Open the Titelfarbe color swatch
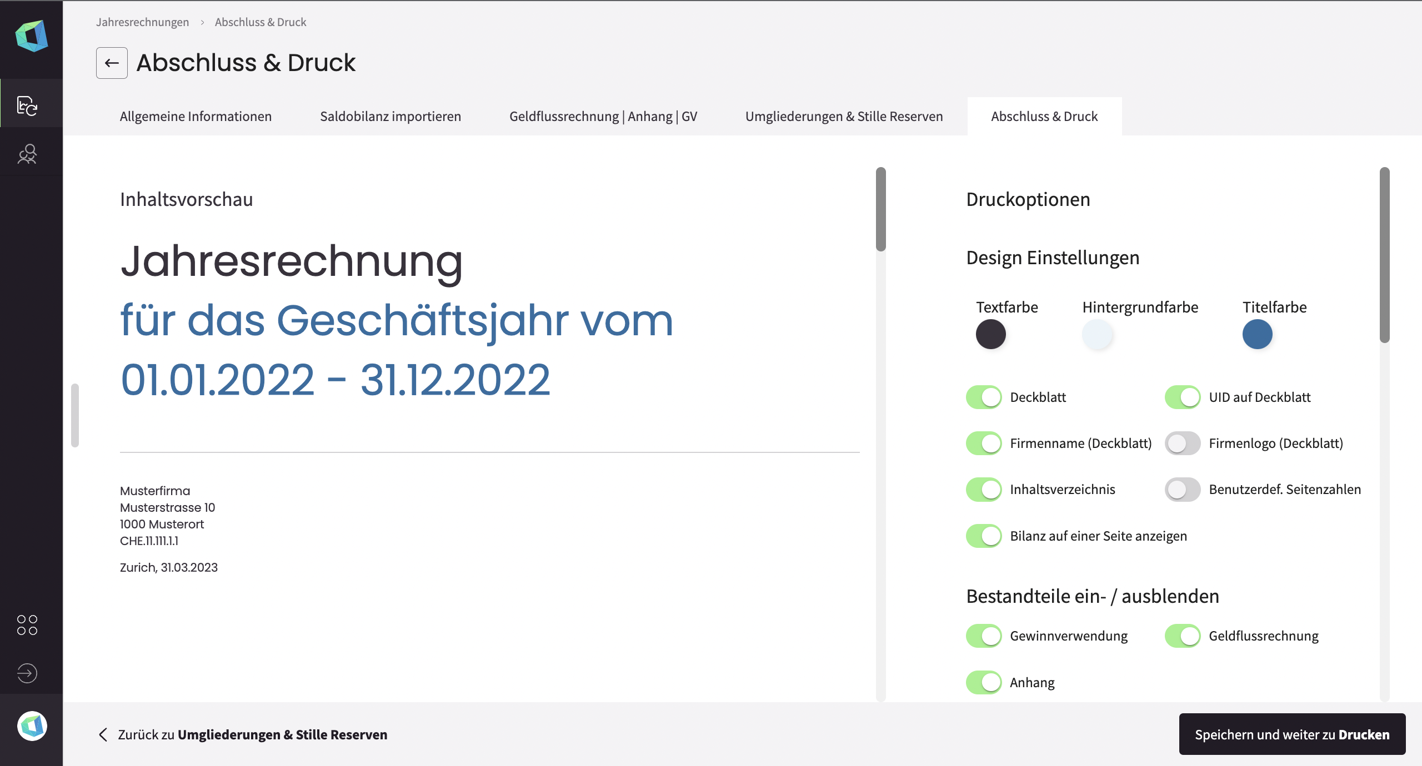The image size is (1422, 766). (x=1258, y=334)
